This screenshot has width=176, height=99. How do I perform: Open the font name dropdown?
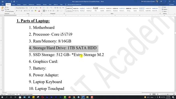(25, 8)
